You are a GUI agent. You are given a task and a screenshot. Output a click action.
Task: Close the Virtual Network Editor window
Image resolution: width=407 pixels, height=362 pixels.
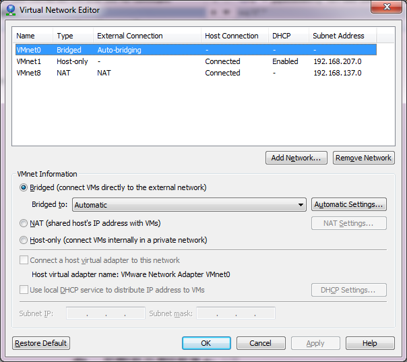pos(387,7)
